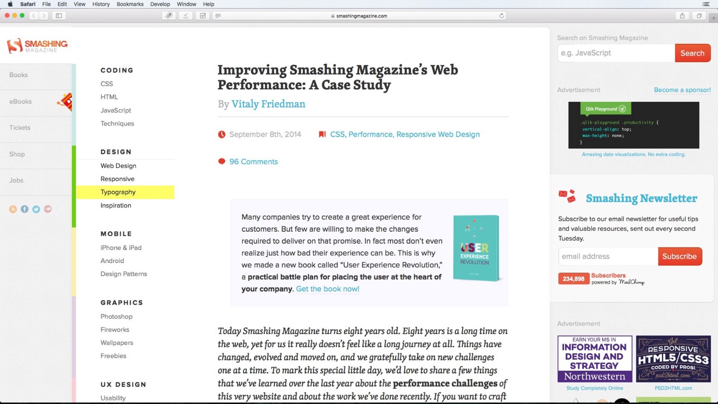Open the Wallpapers category

pos(117,343)
